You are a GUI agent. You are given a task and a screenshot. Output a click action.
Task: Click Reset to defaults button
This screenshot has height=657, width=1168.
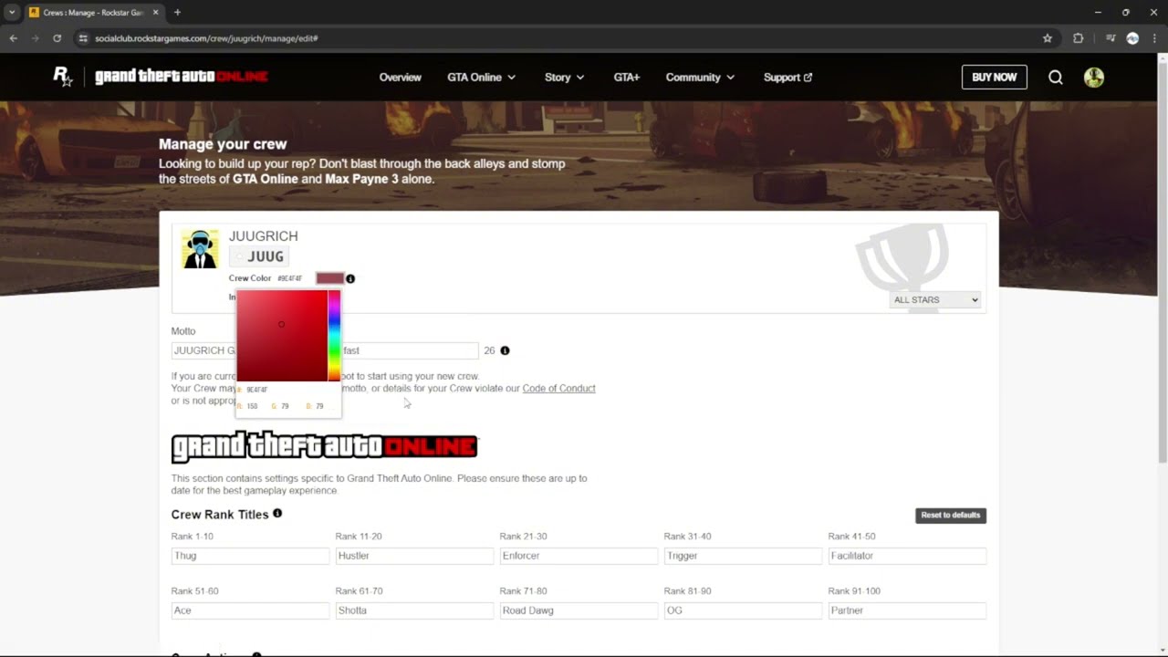pos(951,516)
